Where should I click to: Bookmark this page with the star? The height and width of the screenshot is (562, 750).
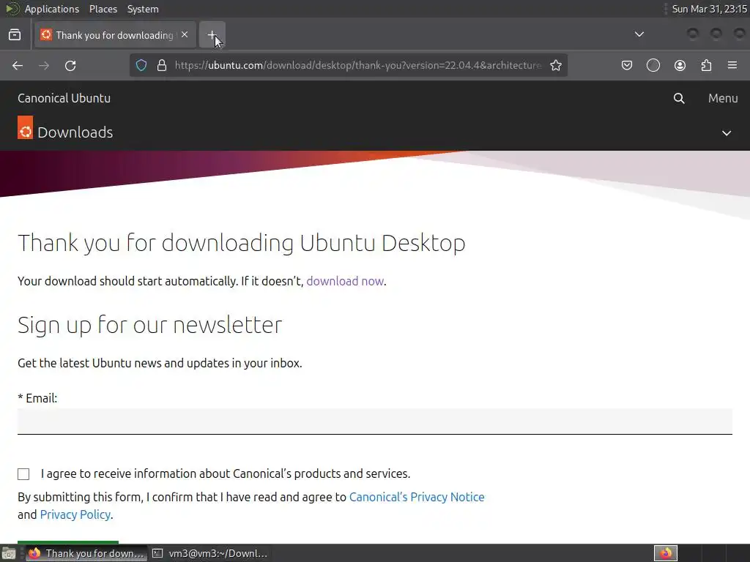(556, 65)
